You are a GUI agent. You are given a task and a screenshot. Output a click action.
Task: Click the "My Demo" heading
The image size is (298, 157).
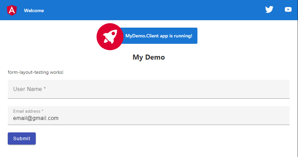tap(148, 57)
